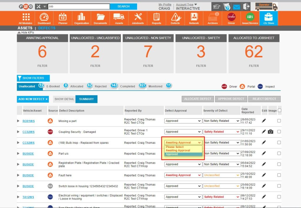
Task: Open the Jobsheets module
Action: click(138, 18)
